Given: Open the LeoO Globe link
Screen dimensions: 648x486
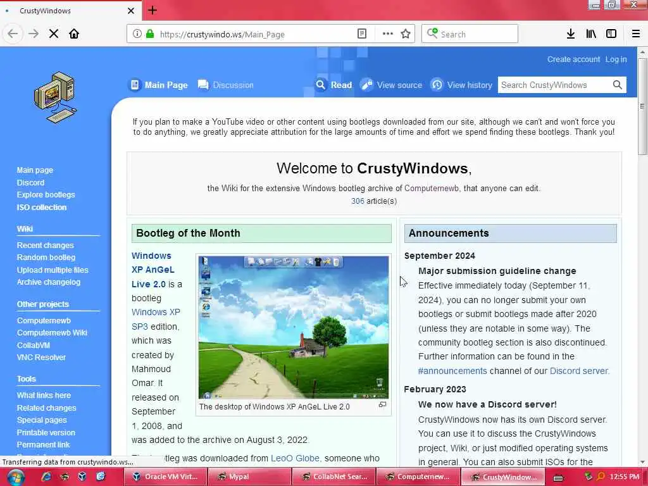Looking at the screenshot, I should point(295,458).
